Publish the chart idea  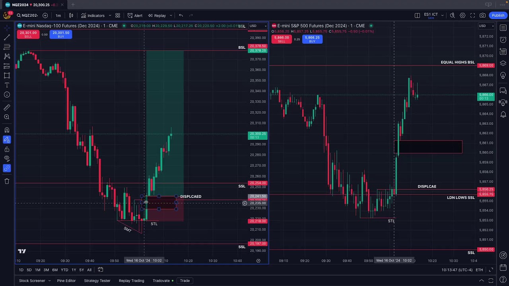click(498, 15)
